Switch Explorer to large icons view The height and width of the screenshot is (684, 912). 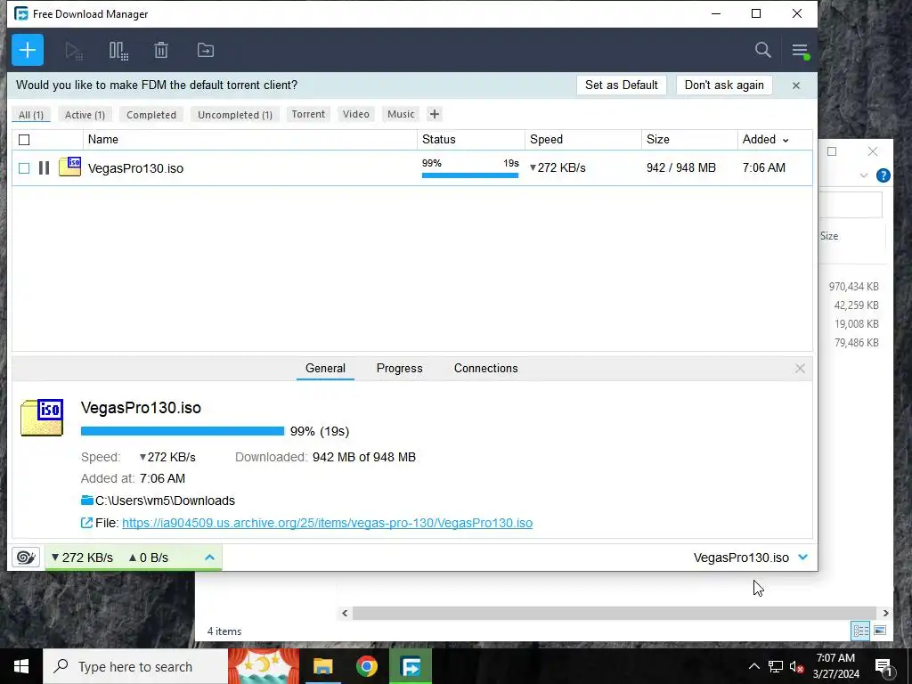coord(880,631)
